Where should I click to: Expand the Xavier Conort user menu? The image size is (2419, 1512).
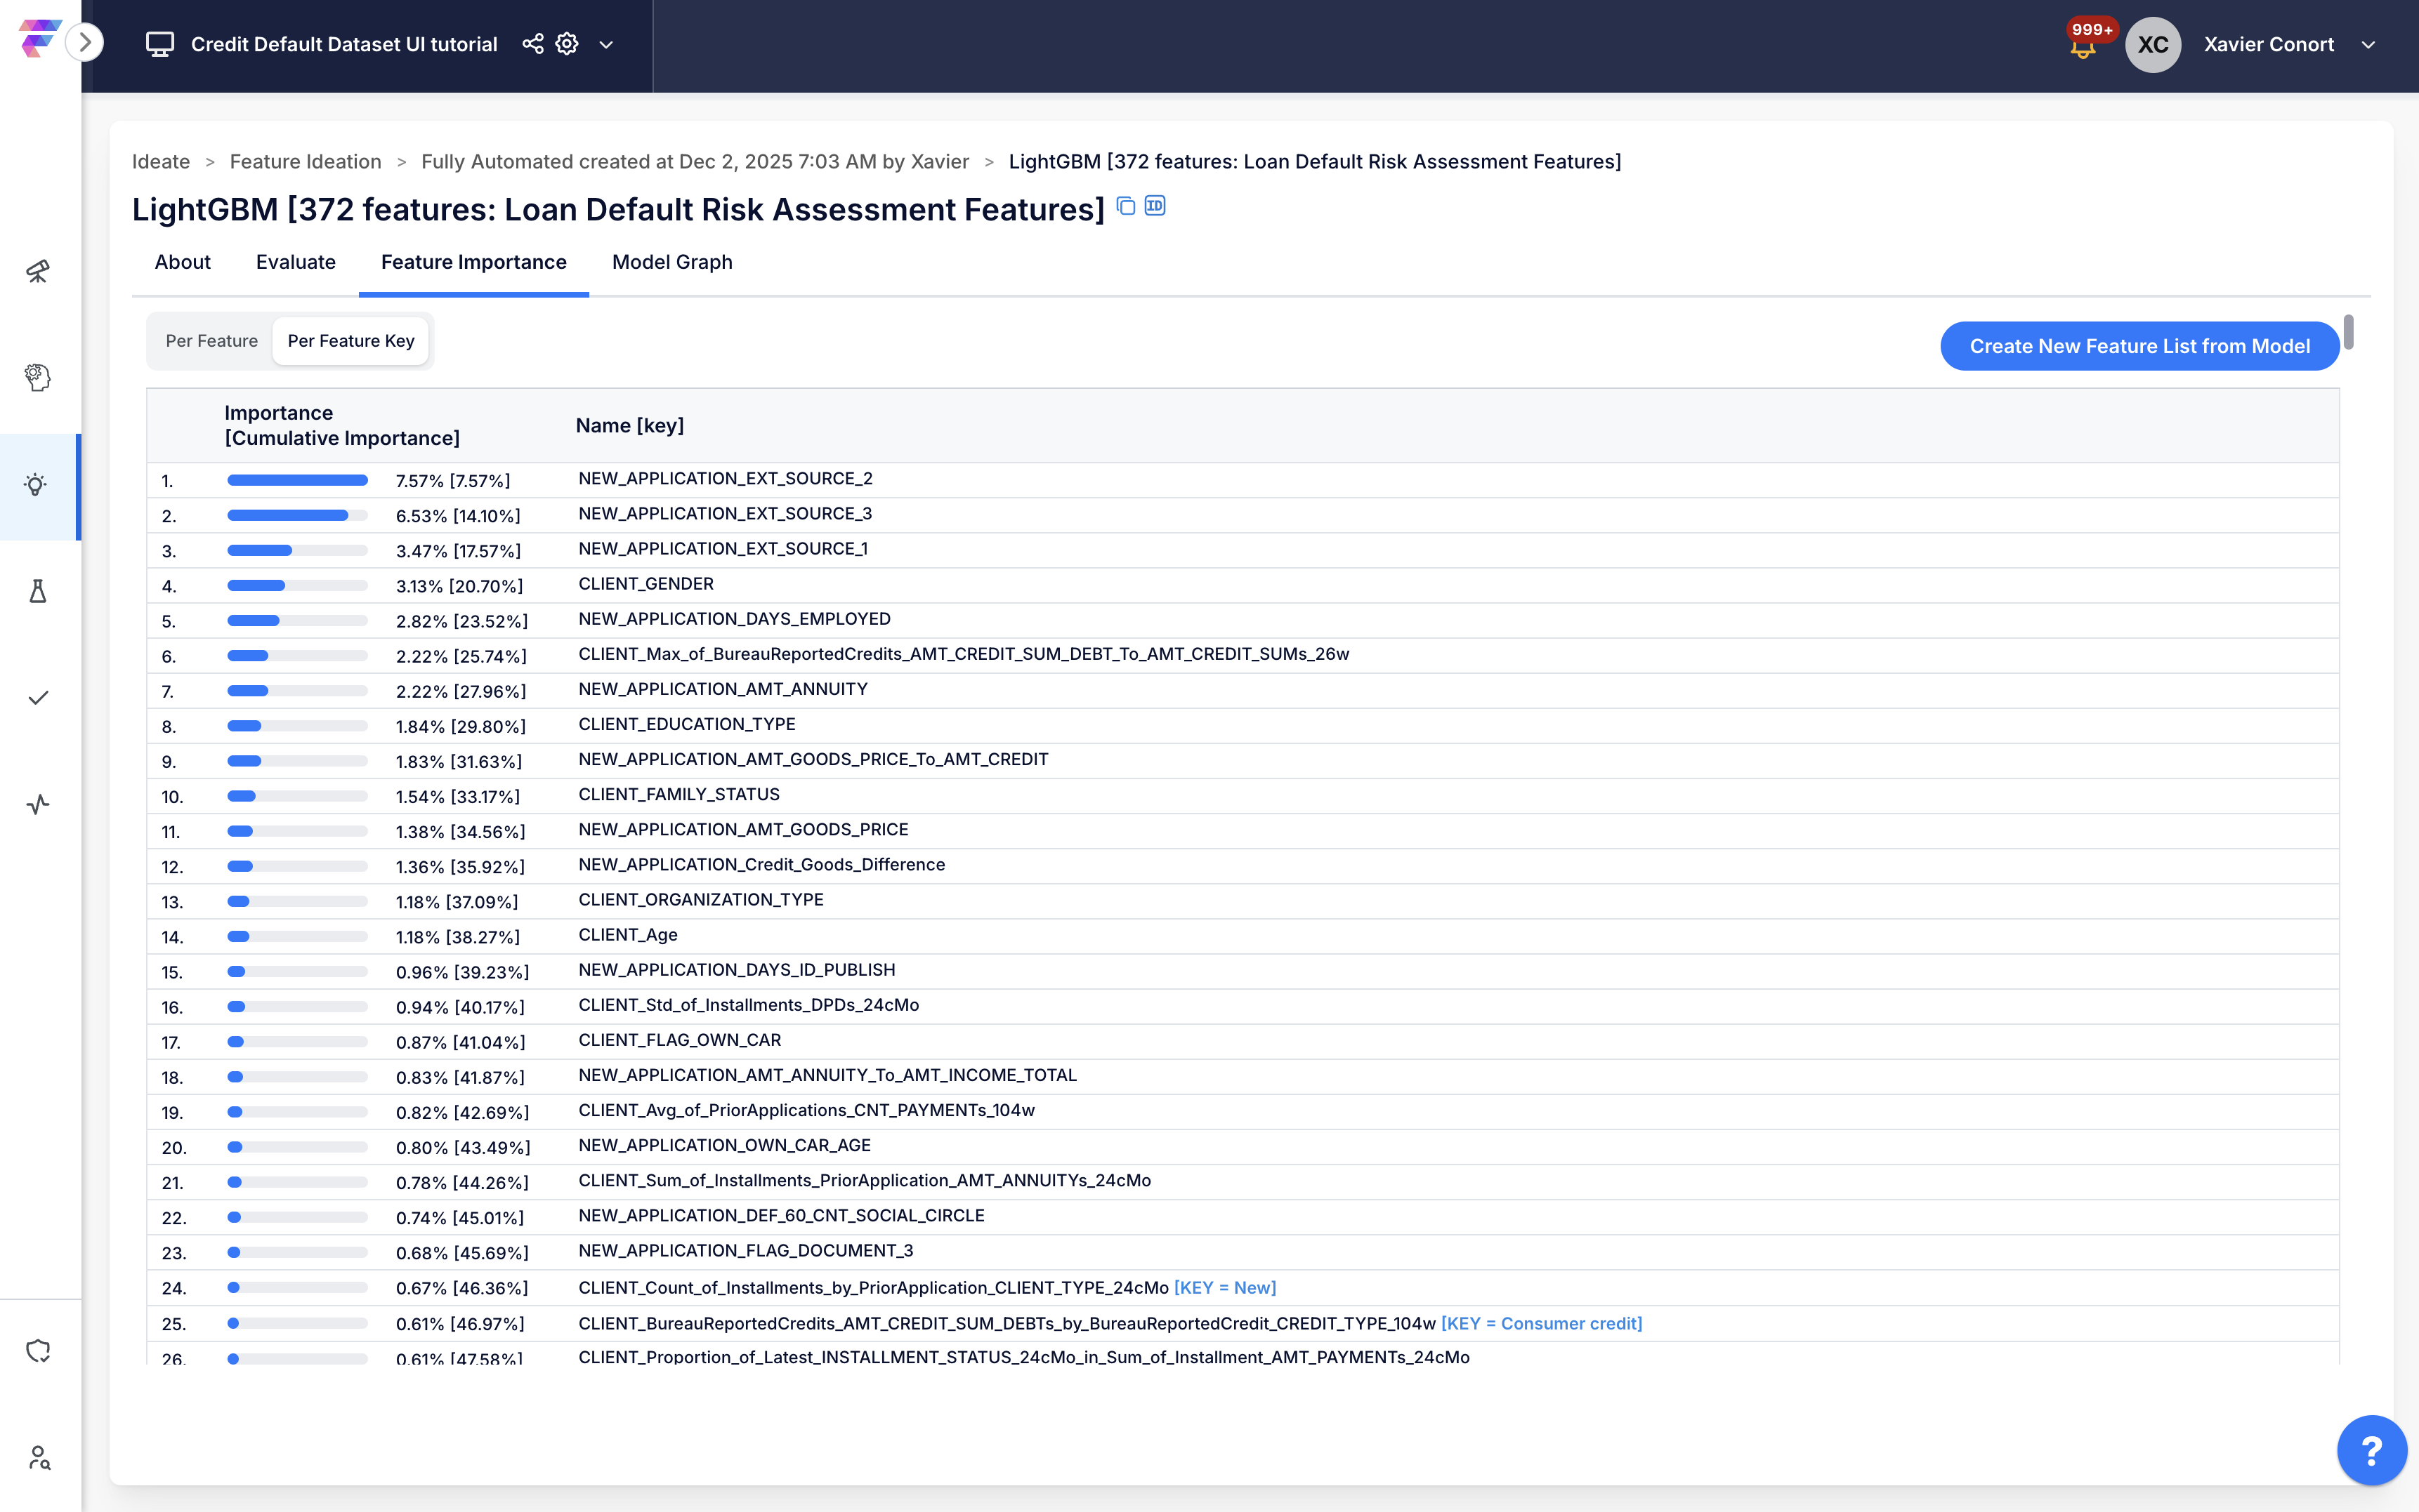[2367, 45]
